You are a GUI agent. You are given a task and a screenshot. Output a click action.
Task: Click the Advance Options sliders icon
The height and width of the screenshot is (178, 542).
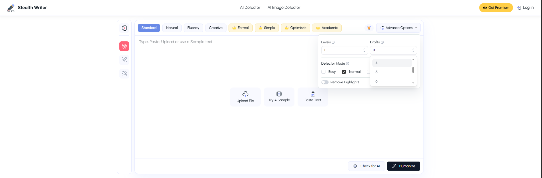click(382, 28)
